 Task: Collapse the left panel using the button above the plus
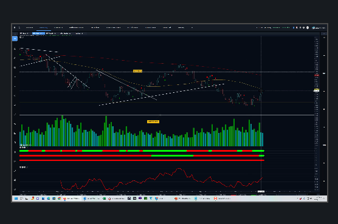click(15, 33)
